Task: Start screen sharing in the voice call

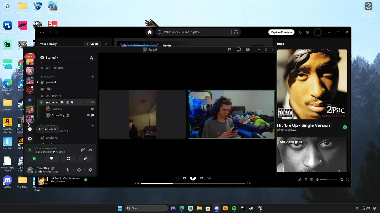Action: point(51,159)
